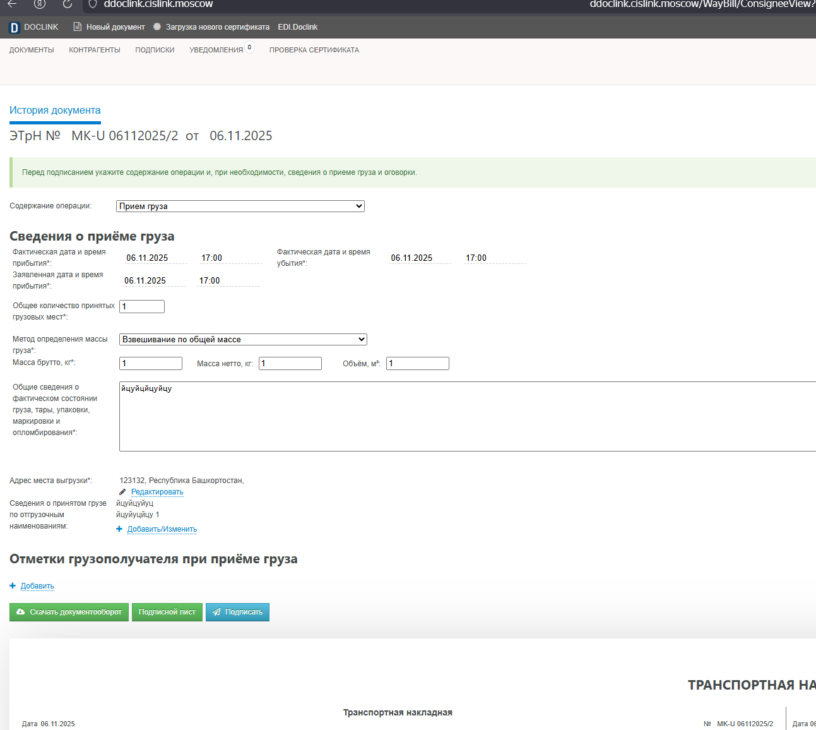Open the Метод определения массы груза dropdown

click(243, 339)
